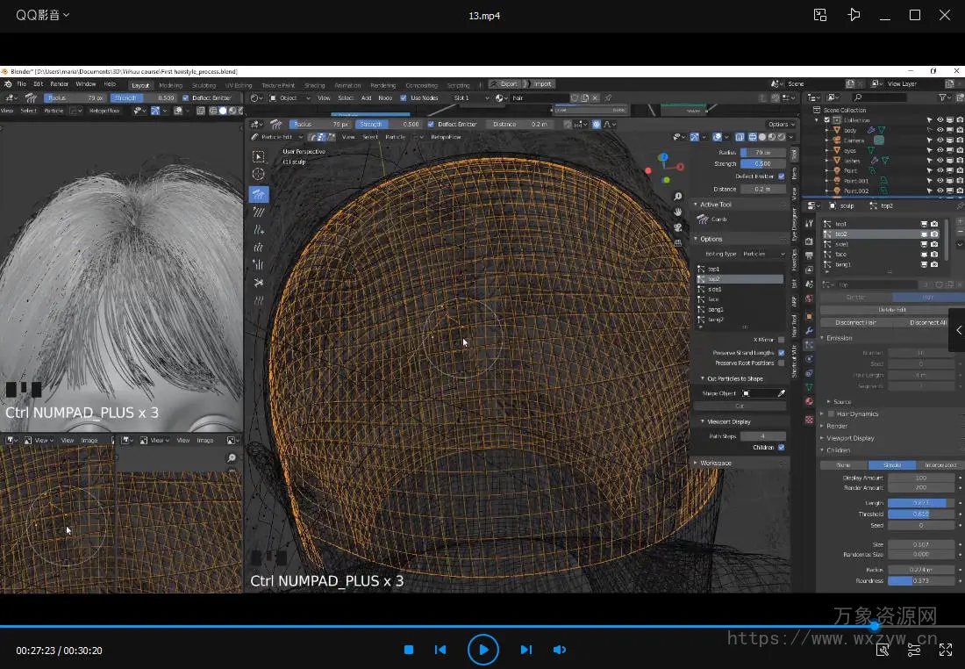
Task: Select Interpolated children mode
Action: pos(940,465)
